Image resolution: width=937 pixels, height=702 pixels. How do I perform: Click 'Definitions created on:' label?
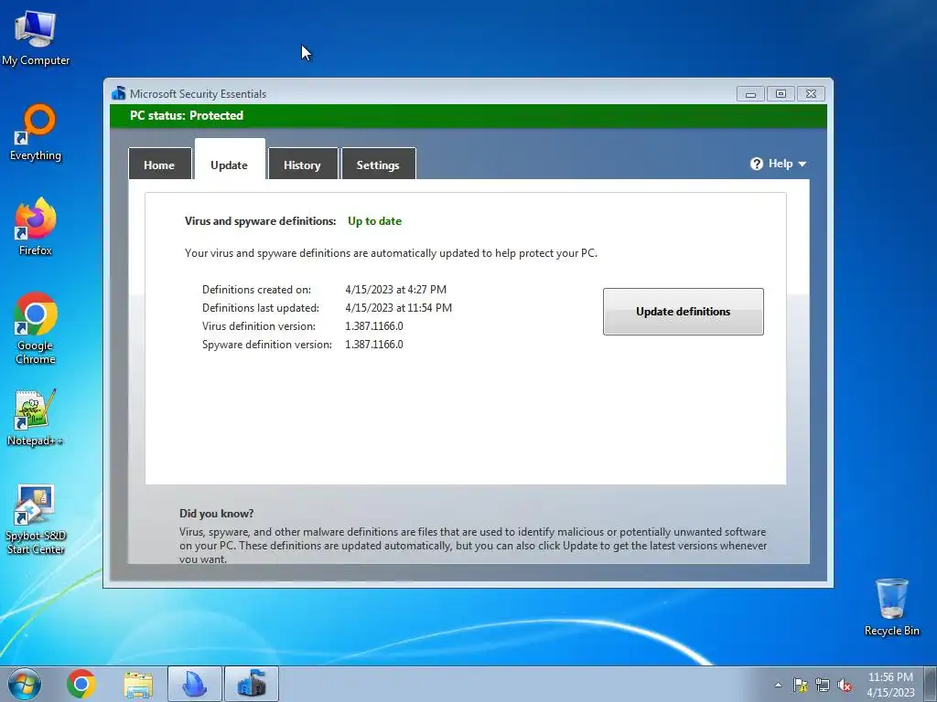[256, 290]
